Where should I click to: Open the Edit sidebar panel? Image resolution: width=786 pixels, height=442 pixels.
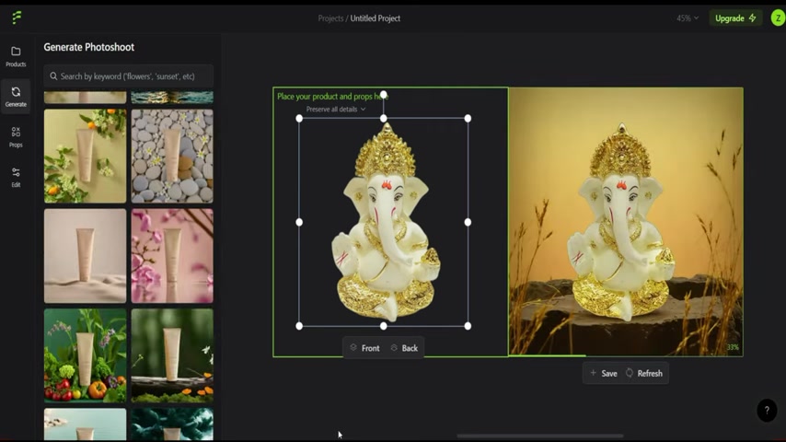16,177
